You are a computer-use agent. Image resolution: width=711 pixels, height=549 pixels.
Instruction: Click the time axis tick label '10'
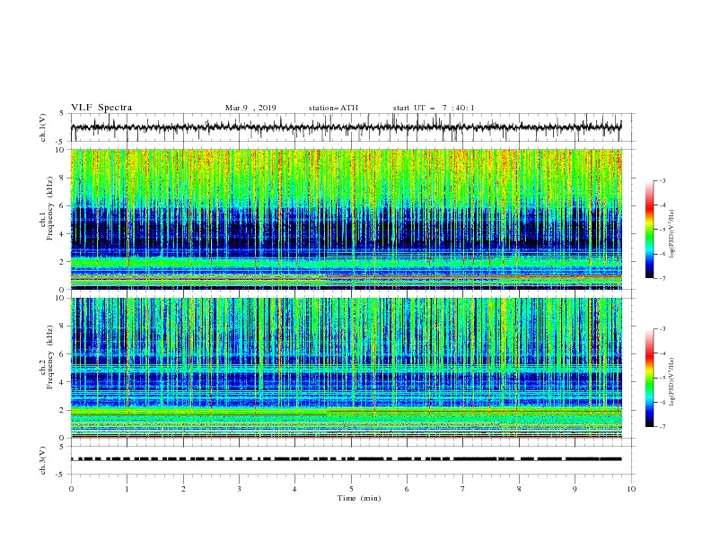[631, 489]
